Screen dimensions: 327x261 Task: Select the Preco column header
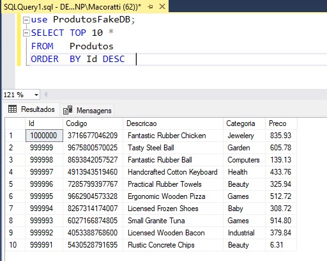pyautogui.click(x=281, y=123)
